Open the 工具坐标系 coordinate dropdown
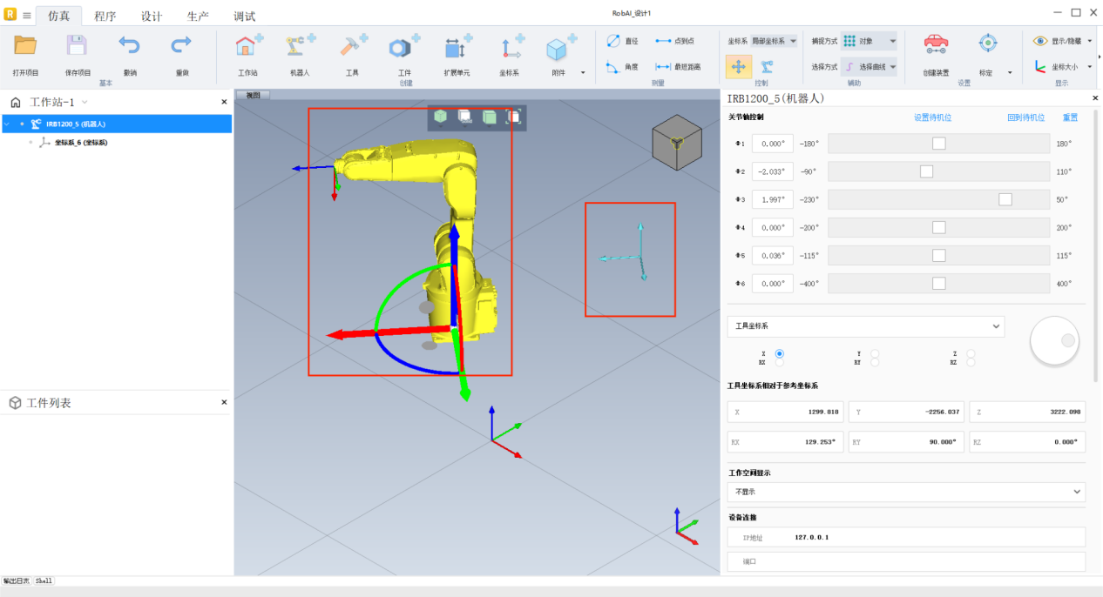This screenshot has height=597, width=1103. coord(865,326)
